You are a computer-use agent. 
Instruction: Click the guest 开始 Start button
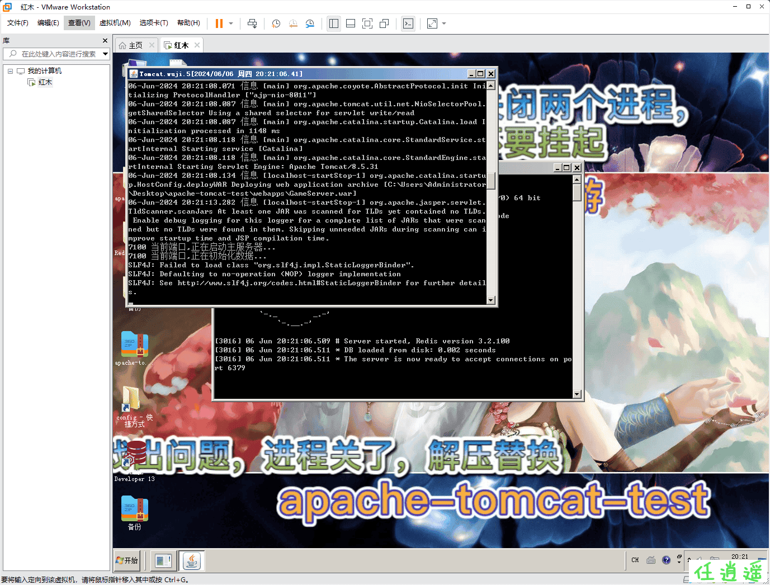point(127,560)
